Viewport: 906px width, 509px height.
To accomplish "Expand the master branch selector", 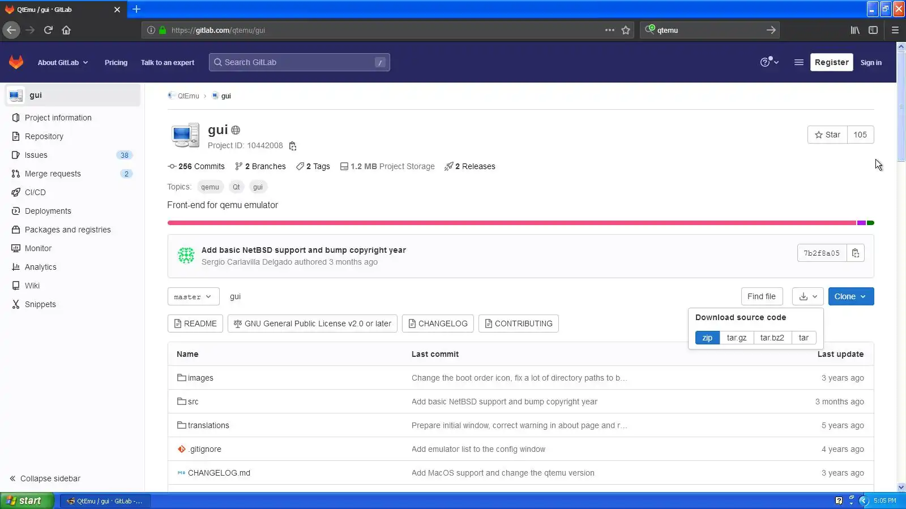I will tap(193, 296).
